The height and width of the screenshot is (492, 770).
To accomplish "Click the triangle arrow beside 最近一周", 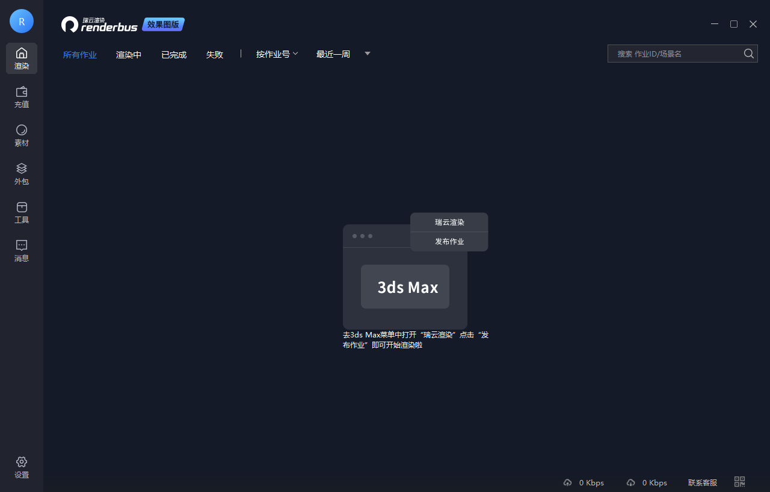I will (368, 54).
